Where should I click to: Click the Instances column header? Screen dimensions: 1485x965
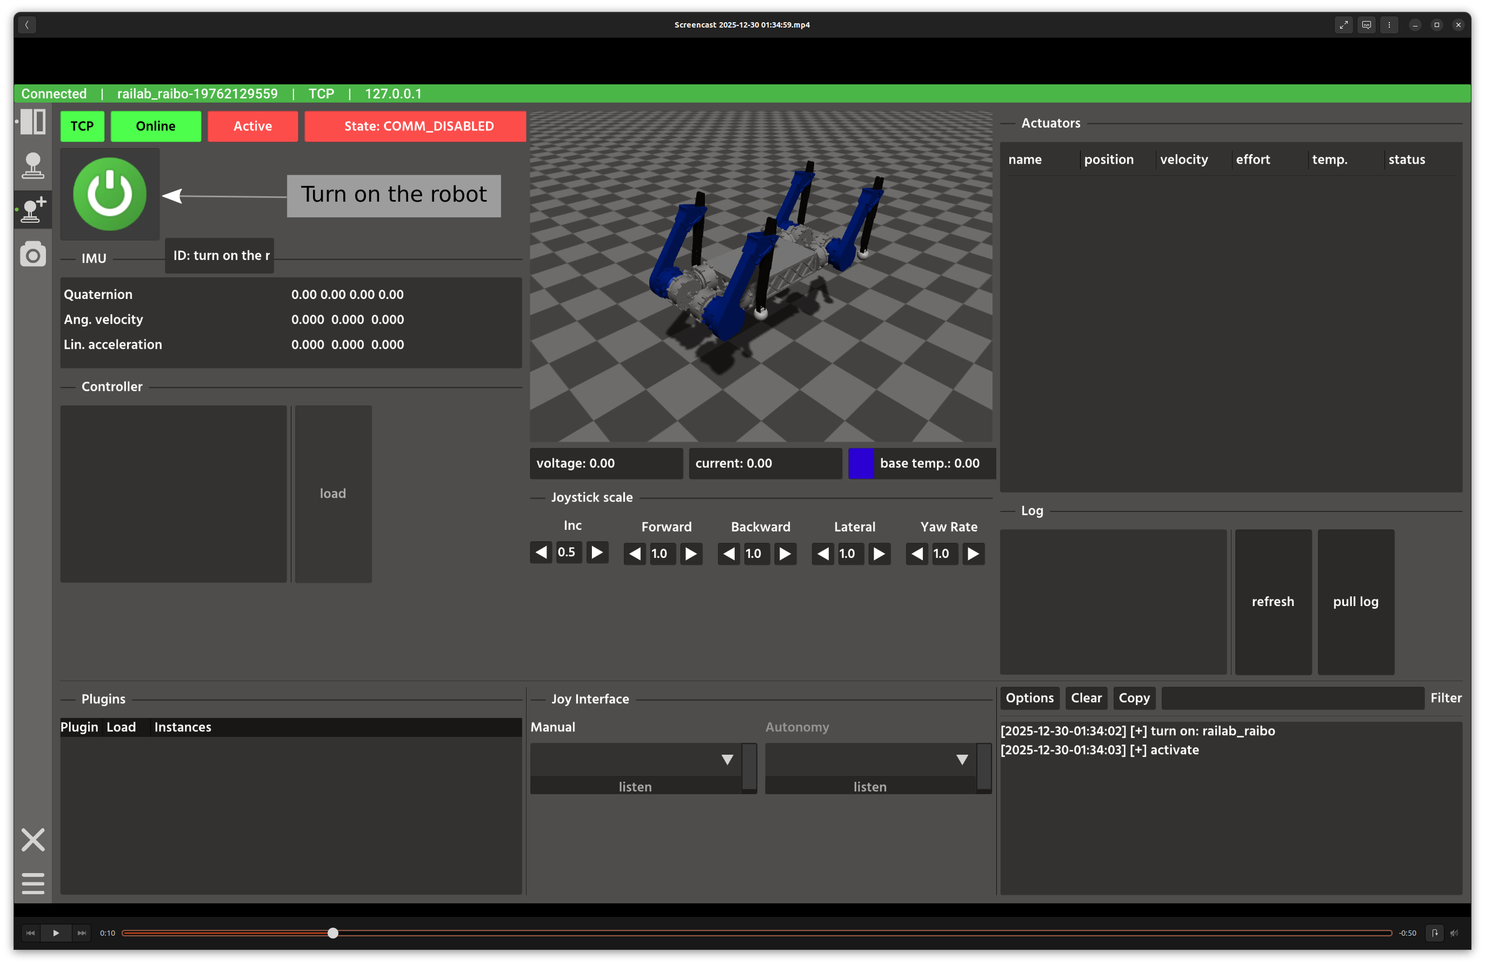tap(182, 727)
